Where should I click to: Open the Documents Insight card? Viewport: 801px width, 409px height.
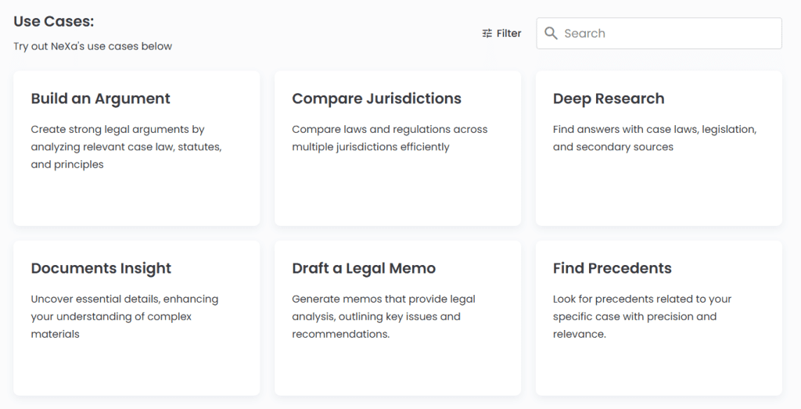point(136,318)
